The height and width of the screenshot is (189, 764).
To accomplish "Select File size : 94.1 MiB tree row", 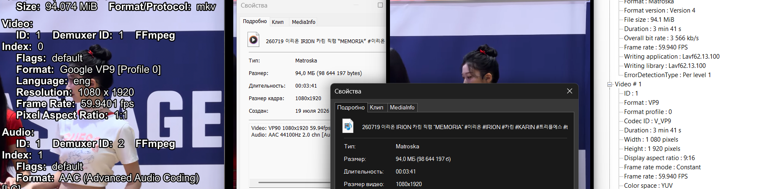I will point(649,20).
